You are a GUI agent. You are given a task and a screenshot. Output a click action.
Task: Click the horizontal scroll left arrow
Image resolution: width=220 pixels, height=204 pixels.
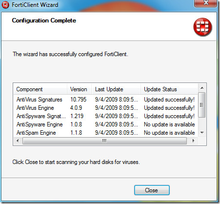pos(18,141)
